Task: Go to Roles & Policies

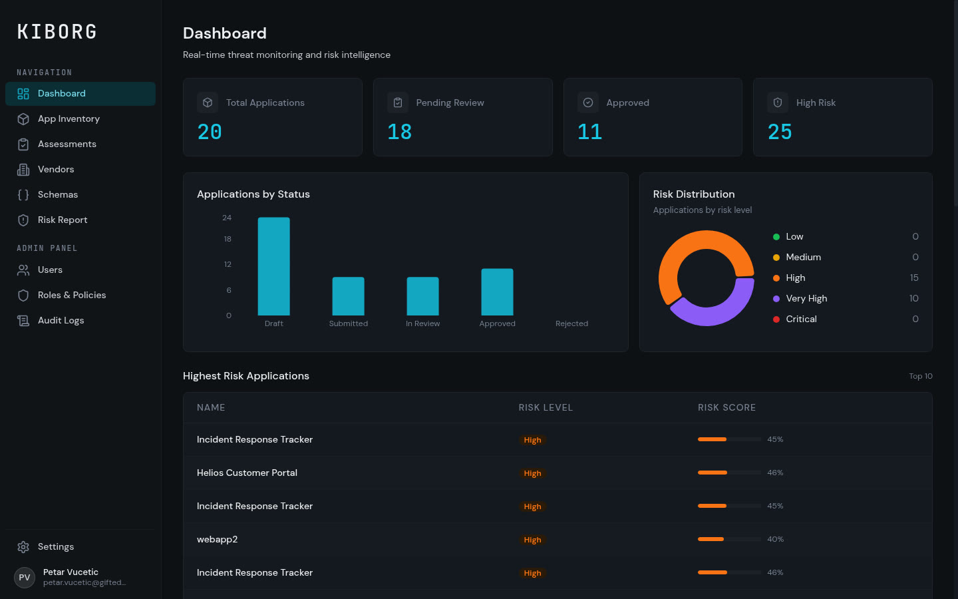Action: 80,296
